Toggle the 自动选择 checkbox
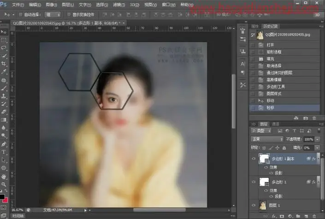The image size is (325, 219). (x=20, y=14)
